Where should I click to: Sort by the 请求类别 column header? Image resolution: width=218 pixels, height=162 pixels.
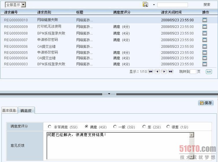44,12
